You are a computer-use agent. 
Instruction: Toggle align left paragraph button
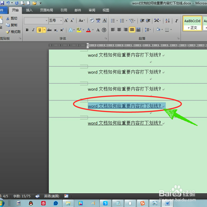click(x=113, y=30)
